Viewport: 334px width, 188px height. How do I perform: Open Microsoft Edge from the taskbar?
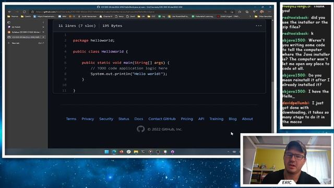(x=114, y=152)
